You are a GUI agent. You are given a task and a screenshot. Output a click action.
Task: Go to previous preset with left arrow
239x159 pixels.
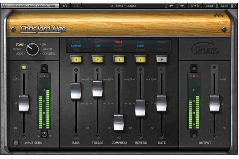pyautogui.click(x=171, y=6)
